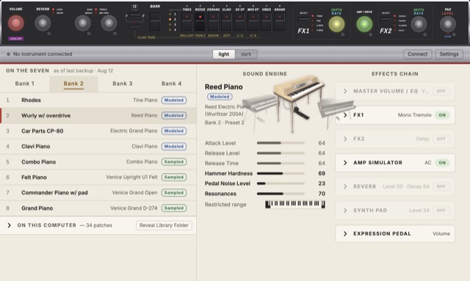470x281 pixels.
Task: Select the Combo Piano preset
Action: click(x=98, y=162)
